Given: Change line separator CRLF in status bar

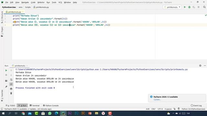Looking at the screenshot, I should 153,109.
